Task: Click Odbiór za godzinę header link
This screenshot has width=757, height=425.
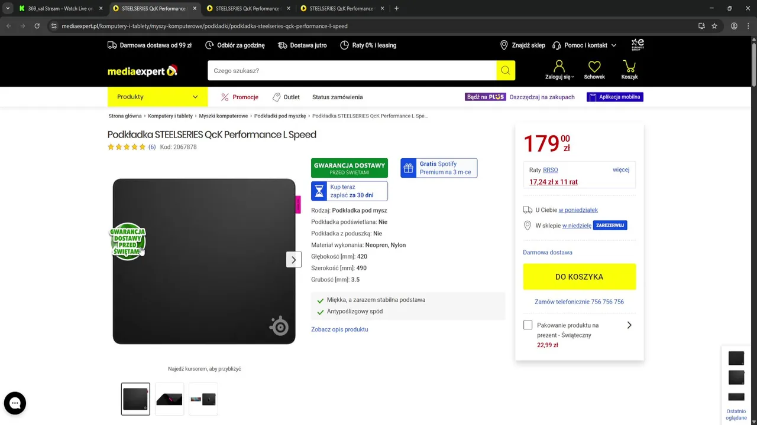Action: click(x=235, y=45)
